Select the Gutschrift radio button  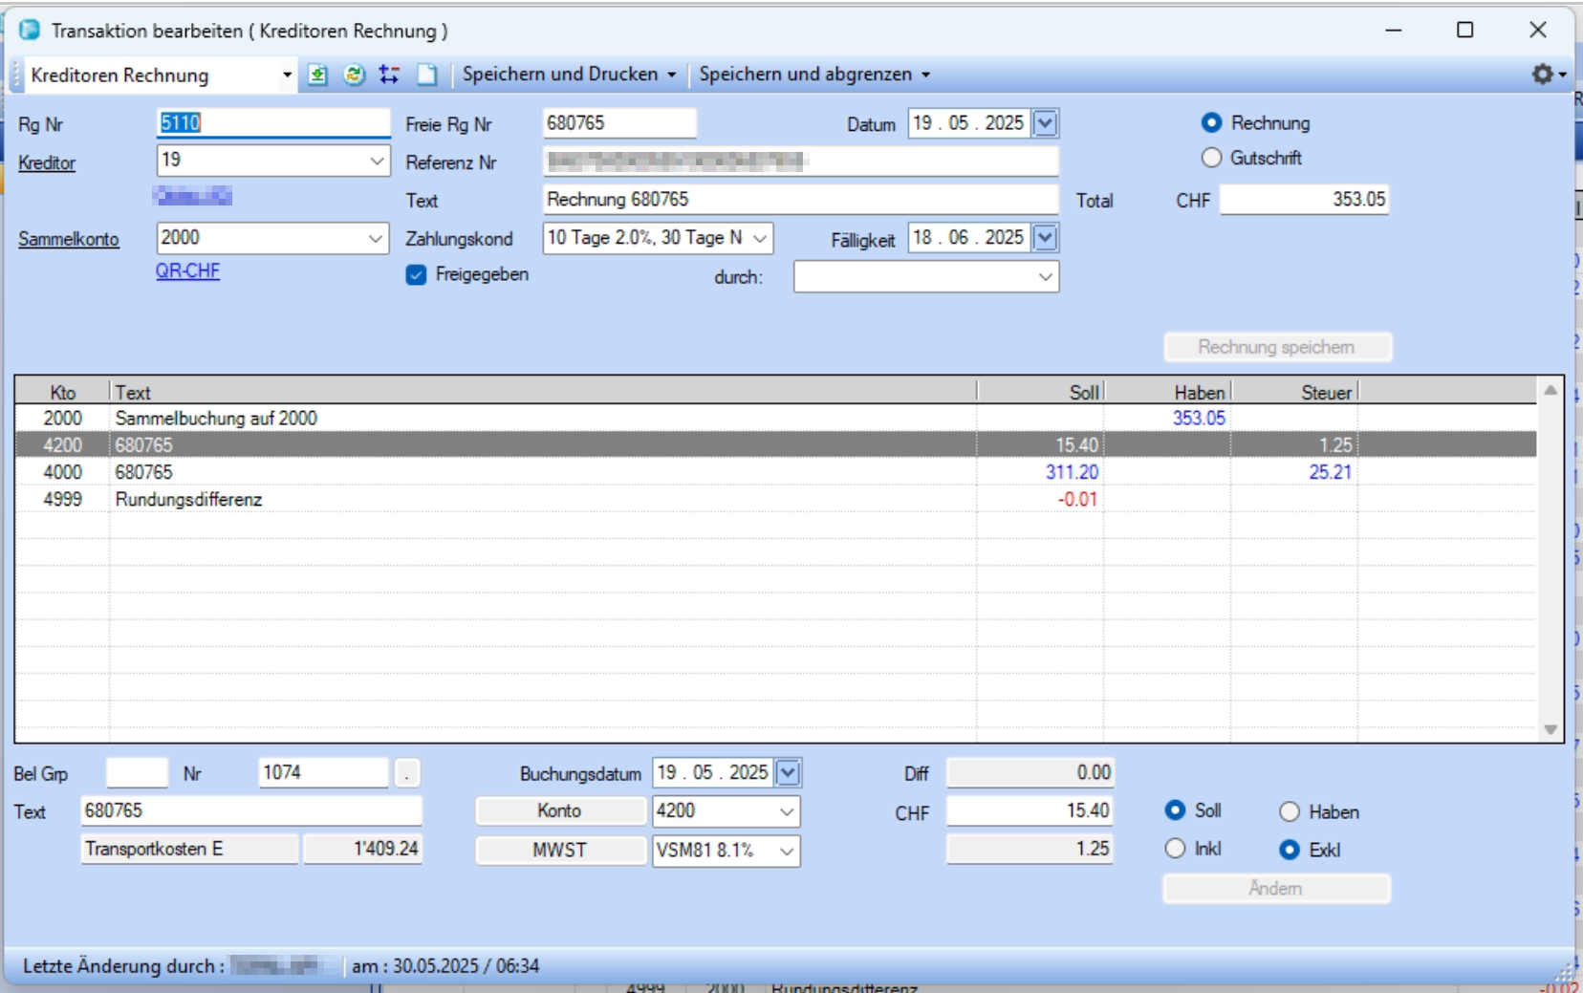click(x=1211, y=158)
